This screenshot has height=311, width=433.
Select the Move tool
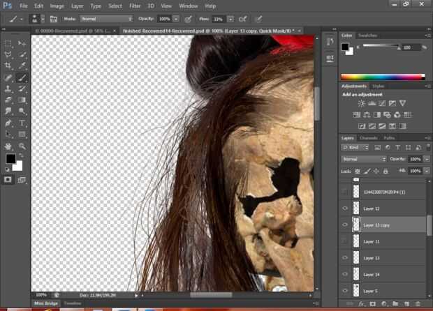(22, 43)
